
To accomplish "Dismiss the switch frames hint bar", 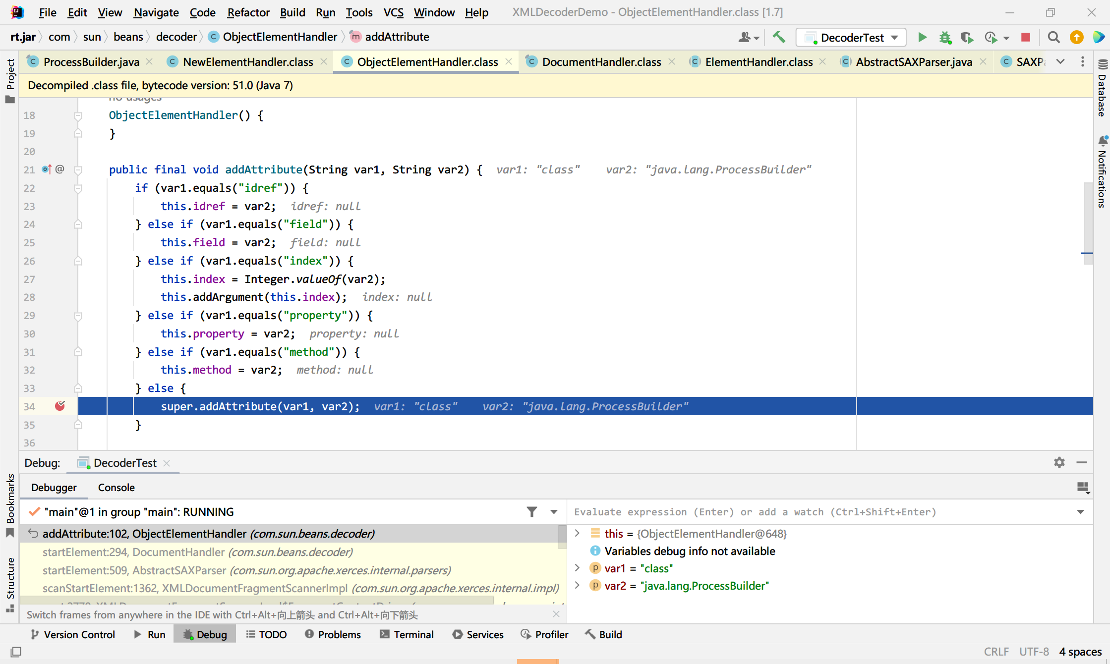I will point(556,614).
